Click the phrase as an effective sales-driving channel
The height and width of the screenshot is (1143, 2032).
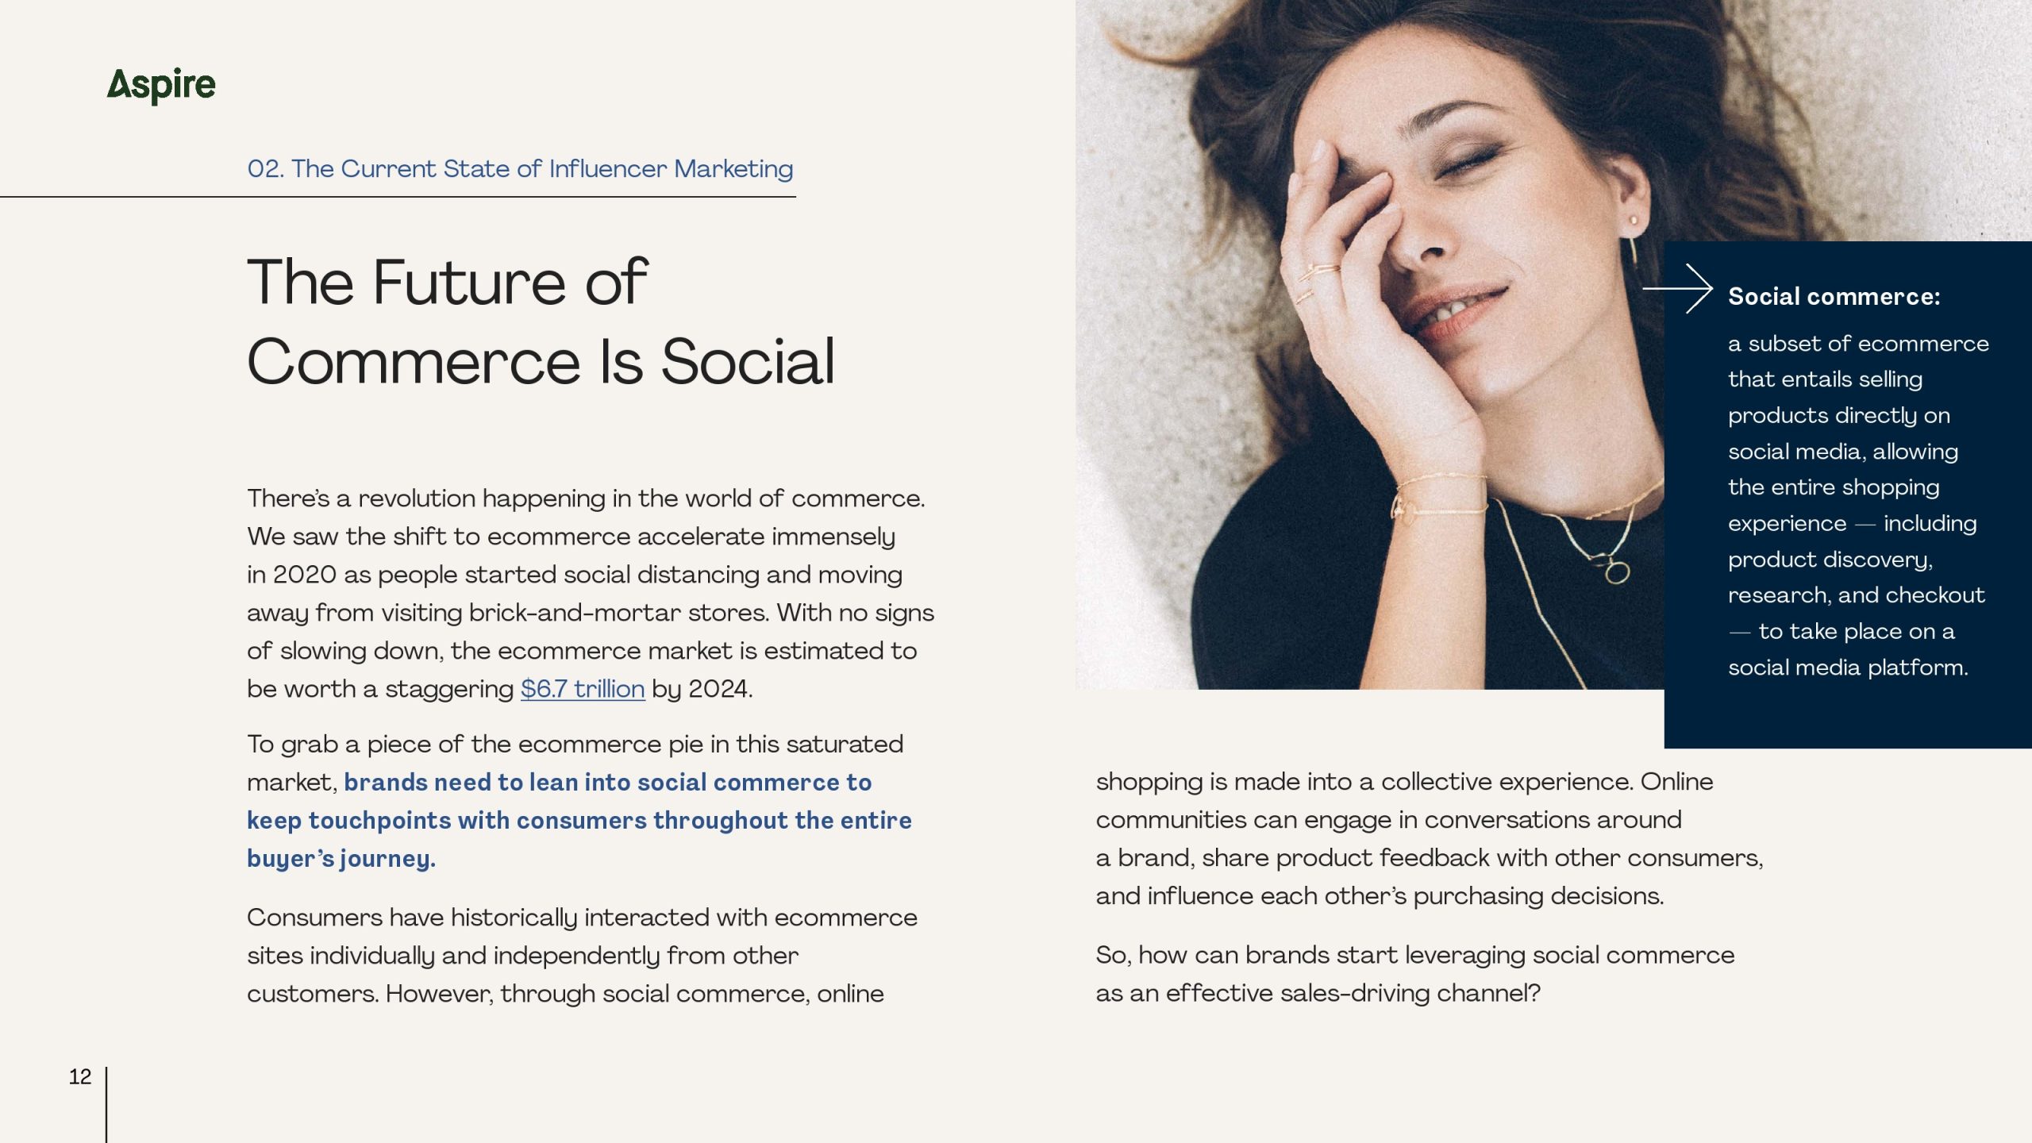tap(1318, 993)
